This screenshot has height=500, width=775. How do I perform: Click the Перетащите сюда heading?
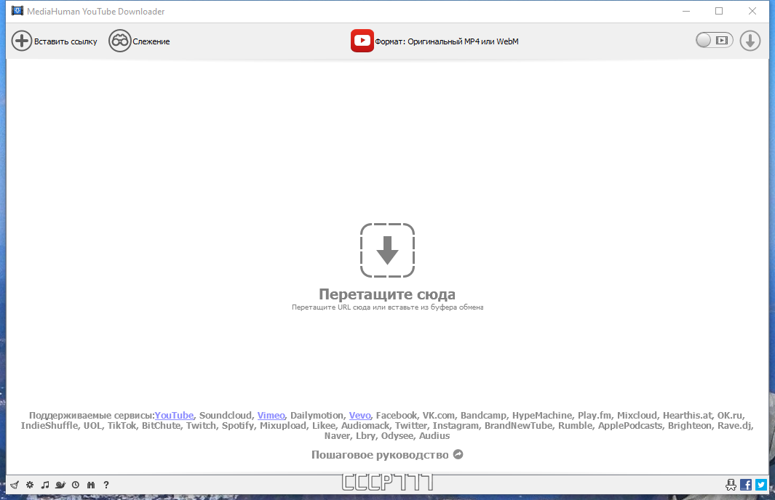point(387,294)
